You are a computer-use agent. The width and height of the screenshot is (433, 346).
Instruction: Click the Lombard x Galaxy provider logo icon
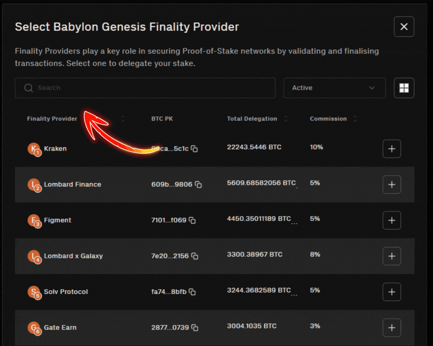[34, 256]
